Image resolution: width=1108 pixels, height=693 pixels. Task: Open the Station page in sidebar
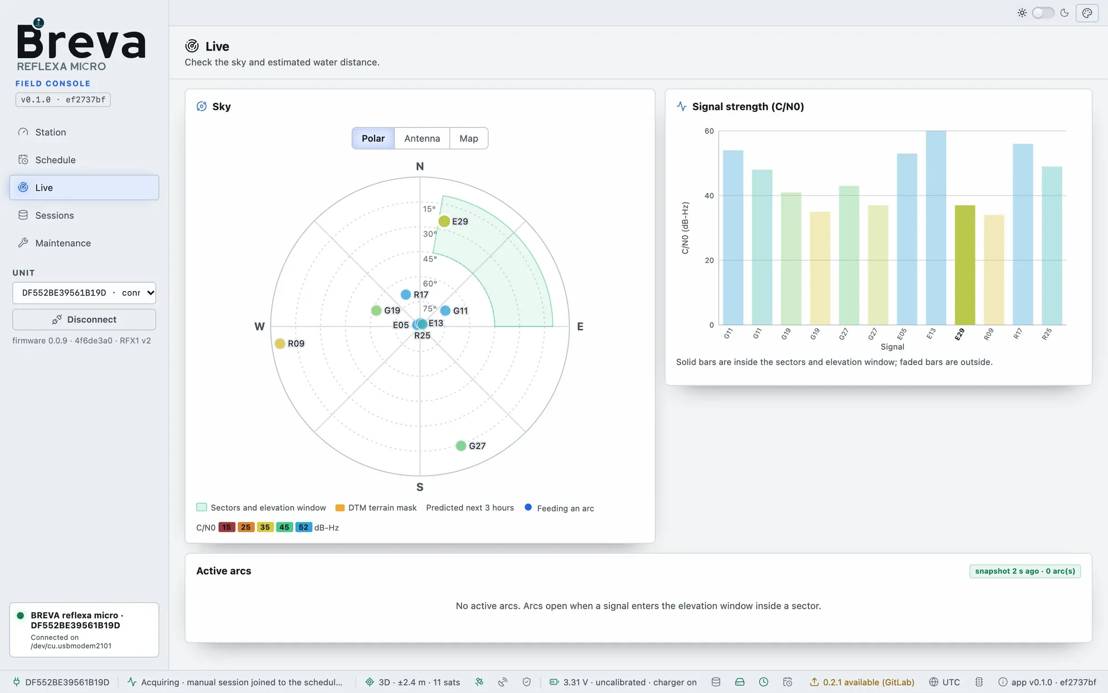pyautogui.click(x=84, y=132)
